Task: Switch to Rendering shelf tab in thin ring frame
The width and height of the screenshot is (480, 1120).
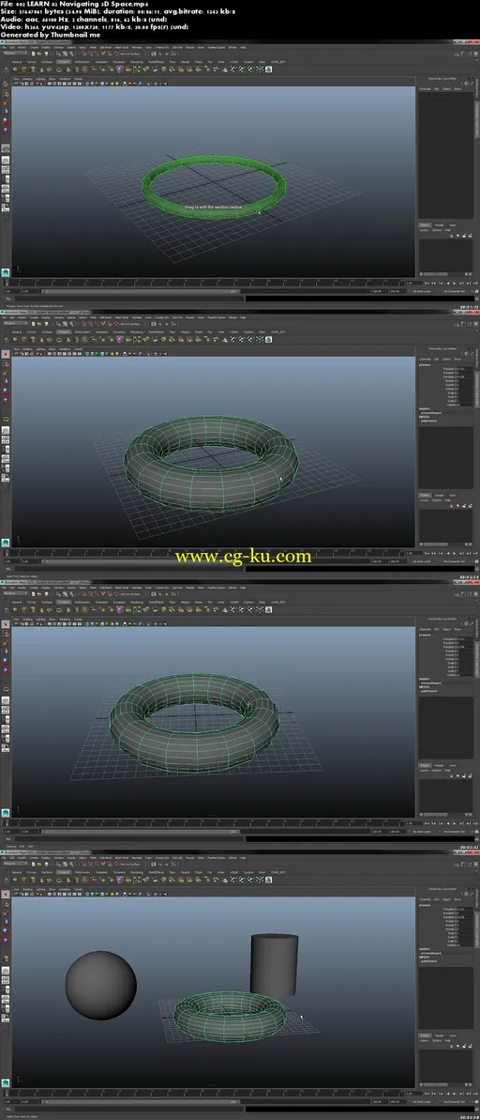Action: point(137,61)
